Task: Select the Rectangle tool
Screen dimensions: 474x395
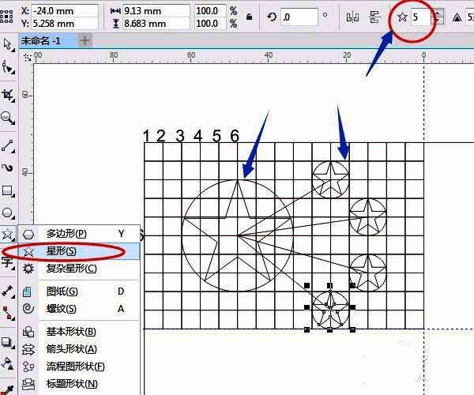Action: [8, 190]
